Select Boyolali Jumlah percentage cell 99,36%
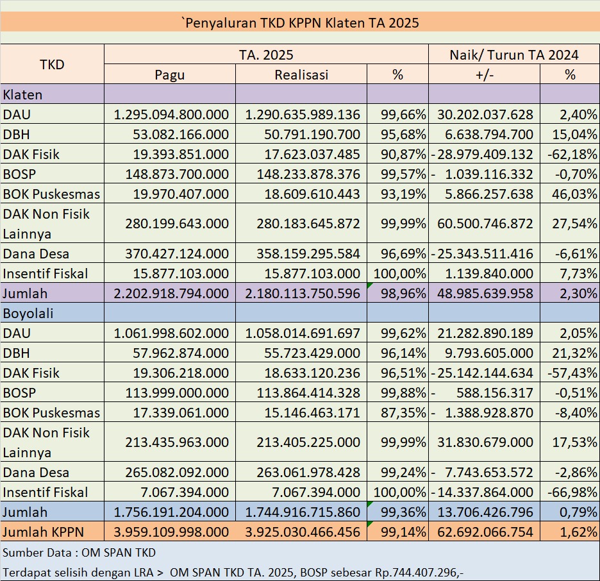This screenshot has width=600, height=581. tap(399, 512)
